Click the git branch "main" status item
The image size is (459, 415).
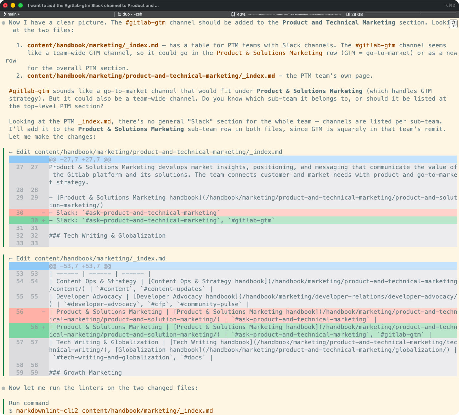coord(12,14)
